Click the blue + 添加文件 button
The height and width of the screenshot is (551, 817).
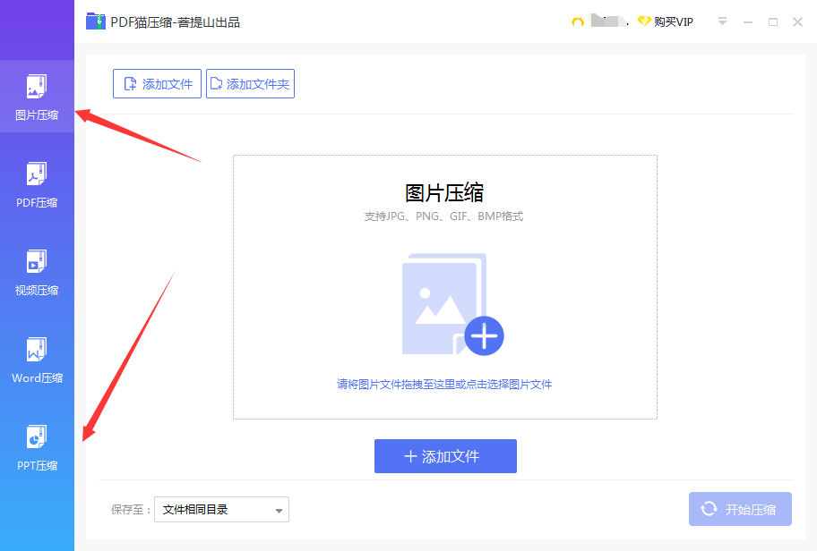[445, 456]
